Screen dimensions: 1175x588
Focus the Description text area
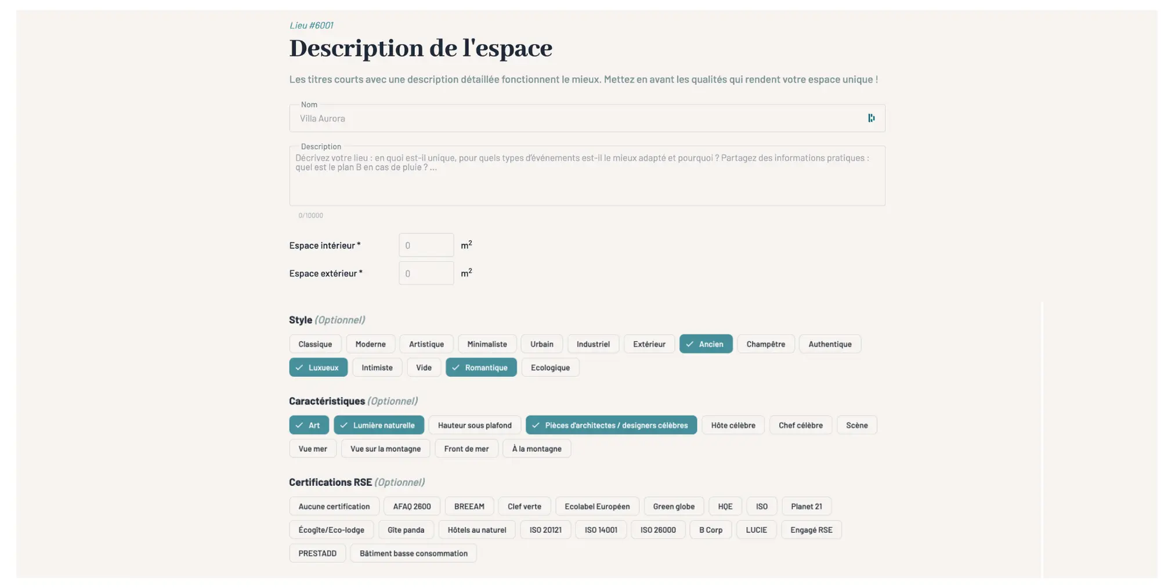(x=587, y=180)
